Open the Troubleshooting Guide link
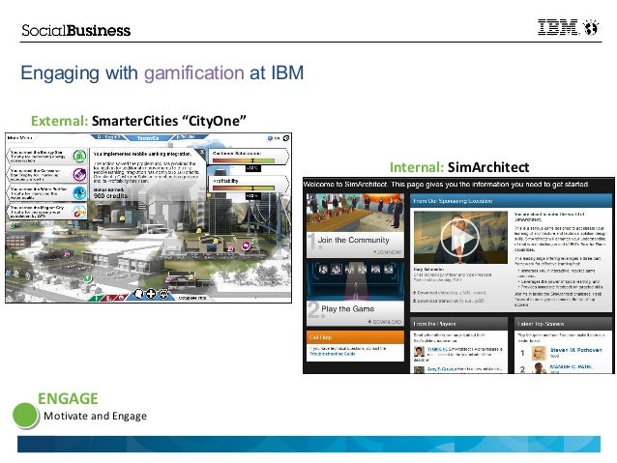Image resolution: width=617 pixels, height=463 pixels. point(333,354)
